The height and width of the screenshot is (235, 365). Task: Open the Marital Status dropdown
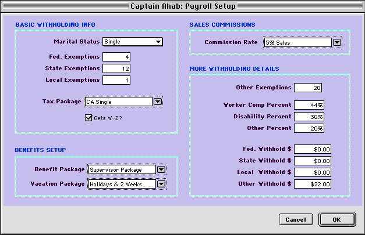[132, 42]
